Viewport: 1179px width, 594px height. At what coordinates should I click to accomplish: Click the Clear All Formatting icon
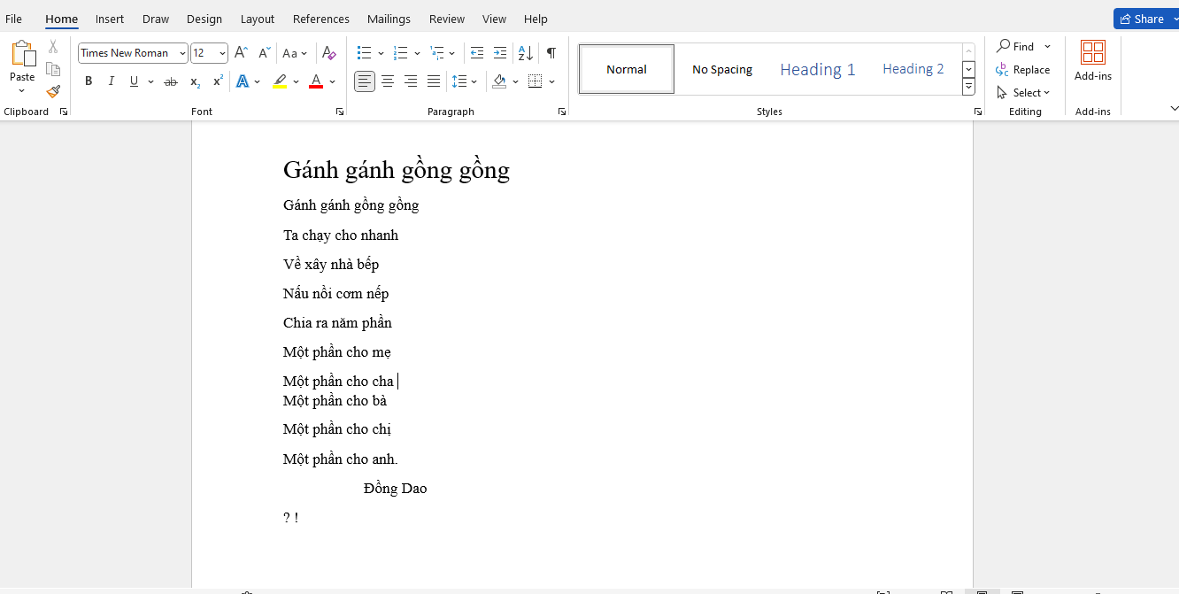tap(329, 53)
